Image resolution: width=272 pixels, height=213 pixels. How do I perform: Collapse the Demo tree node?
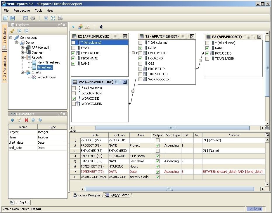(17, 43)
